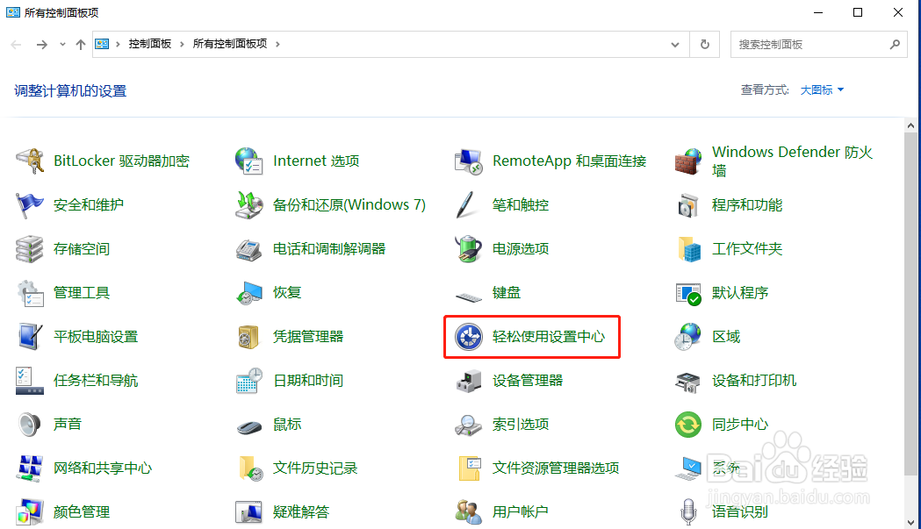
Task: Click the 电话和调制解调器 phone icon
Action: (x=249, y=249)
